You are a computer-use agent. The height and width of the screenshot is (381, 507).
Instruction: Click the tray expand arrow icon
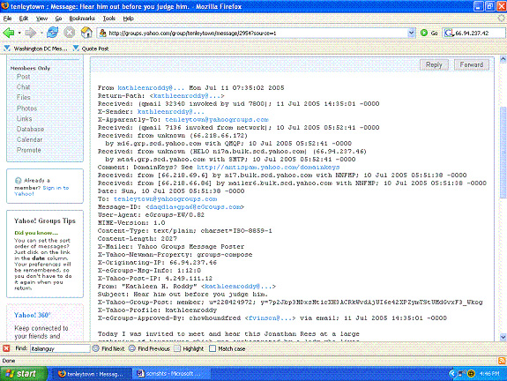point(452,374)
